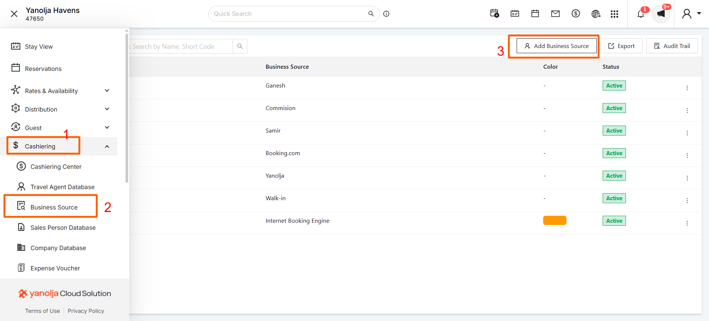Click the Yanolja Havens property name
The width and height of the screenshot is (709, 321).
(53, 10)
